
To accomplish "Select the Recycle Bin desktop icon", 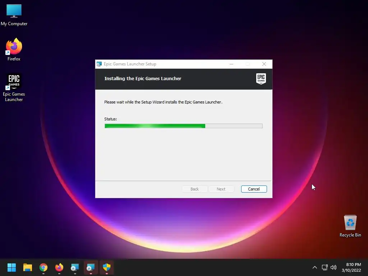I will point(350,226).
